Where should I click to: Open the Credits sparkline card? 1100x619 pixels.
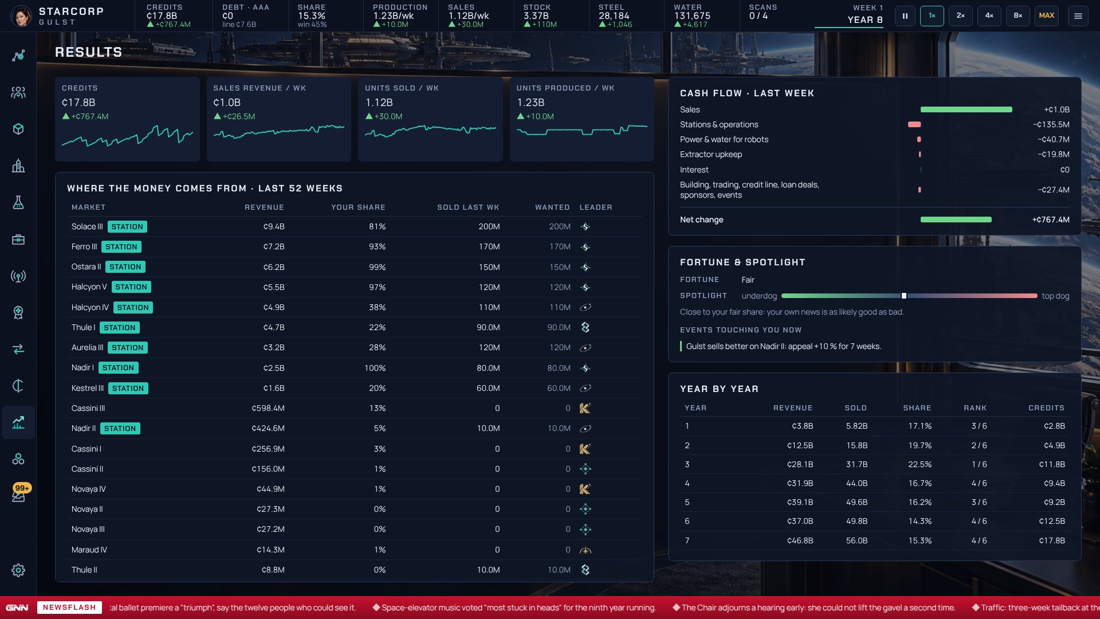[x=127, y=119]
